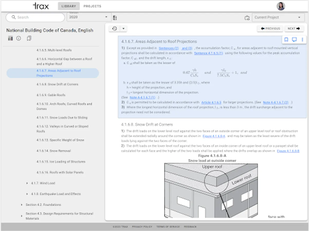This screenshot has height=231, width=309.
Task: Open user profile avatar
Action: (281, 6)
